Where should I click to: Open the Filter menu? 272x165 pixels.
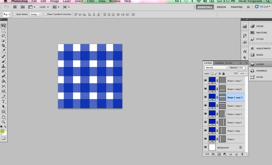(91, 1)
